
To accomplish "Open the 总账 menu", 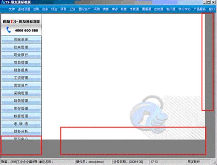I will pos(36,9).
